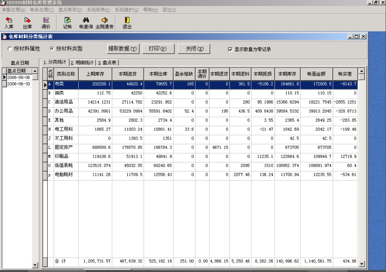This screenshot has width=386, height=272.
Task: Click the 本期进货 column header
Action: [x=128, y=74]
